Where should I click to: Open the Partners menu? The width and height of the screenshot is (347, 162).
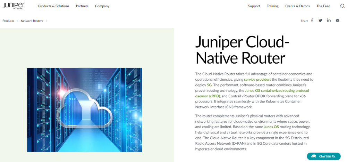[x=82, y=6]
